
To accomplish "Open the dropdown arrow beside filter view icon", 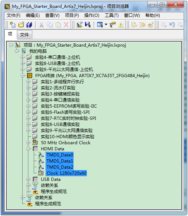I will 106,25.
